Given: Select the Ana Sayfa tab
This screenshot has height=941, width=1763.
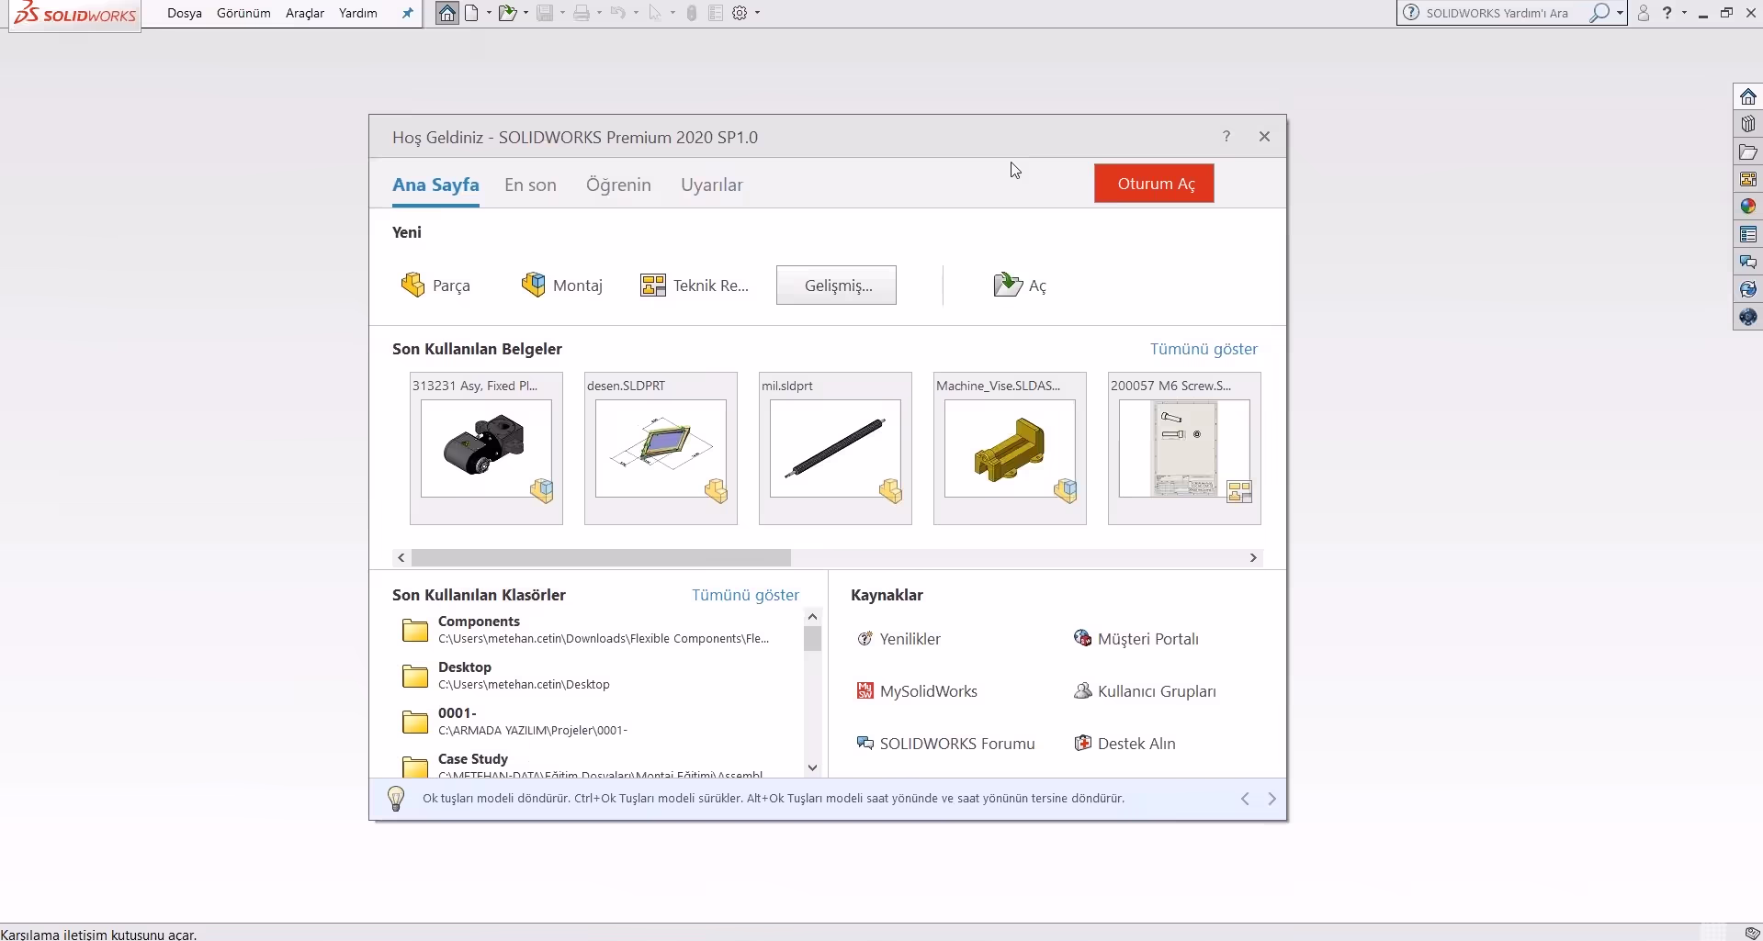Looking at the screenshot, I should click(x=435, y=185).
